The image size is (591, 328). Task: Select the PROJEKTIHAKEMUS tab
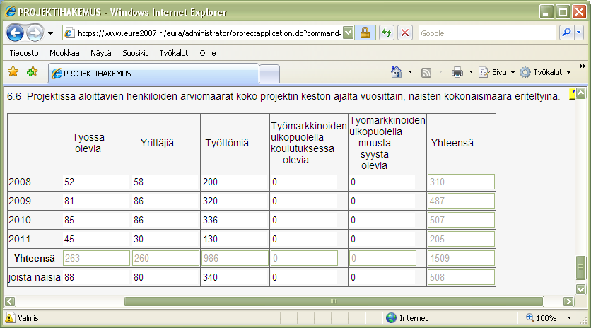pyautogui.click(x=154, y=73)
